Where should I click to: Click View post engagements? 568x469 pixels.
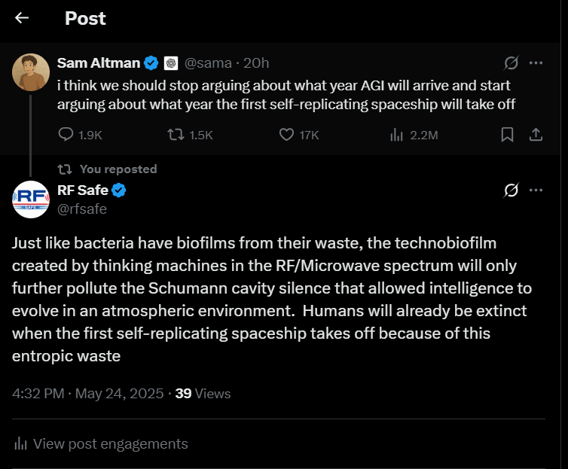(x=110, y=443)
